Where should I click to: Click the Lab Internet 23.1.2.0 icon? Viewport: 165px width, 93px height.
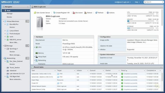point(7,73)
